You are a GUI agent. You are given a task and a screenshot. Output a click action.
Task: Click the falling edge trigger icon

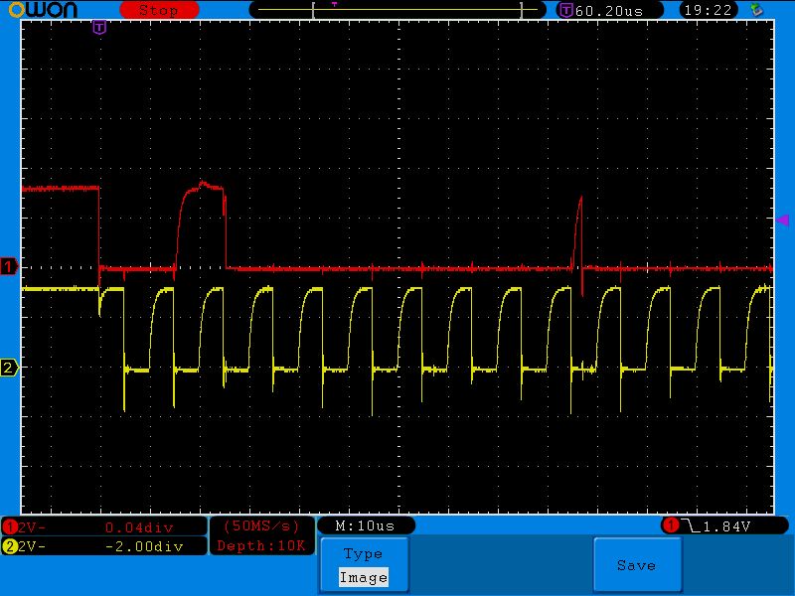tap(692, 525)
